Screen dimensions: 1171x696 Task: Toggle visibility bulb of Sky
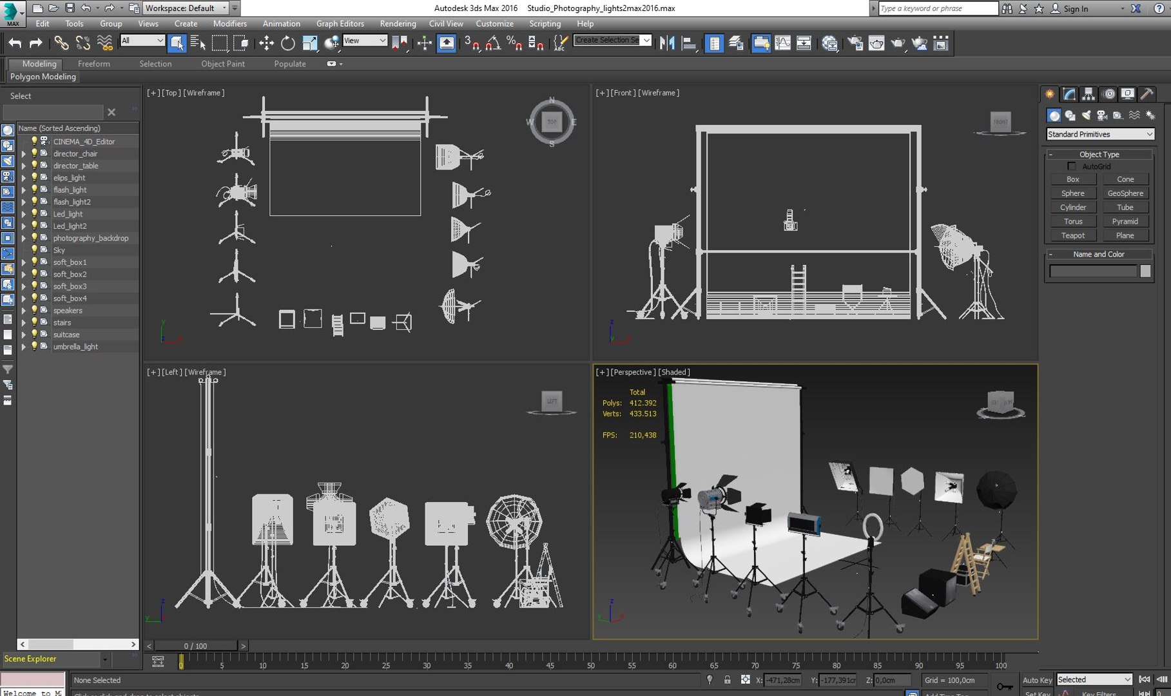[x=35, y=249]
